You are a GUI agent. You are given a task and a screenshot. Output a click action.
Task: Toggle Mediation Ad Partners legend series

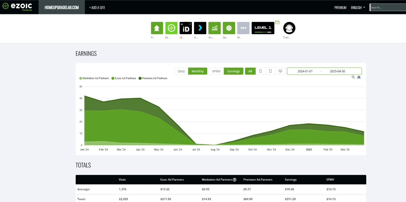[x=94, y=78]
